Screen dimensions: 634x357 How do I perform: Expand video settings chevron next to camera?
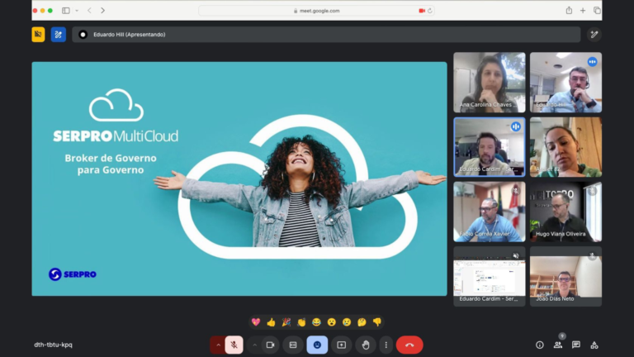pos(254,345)
